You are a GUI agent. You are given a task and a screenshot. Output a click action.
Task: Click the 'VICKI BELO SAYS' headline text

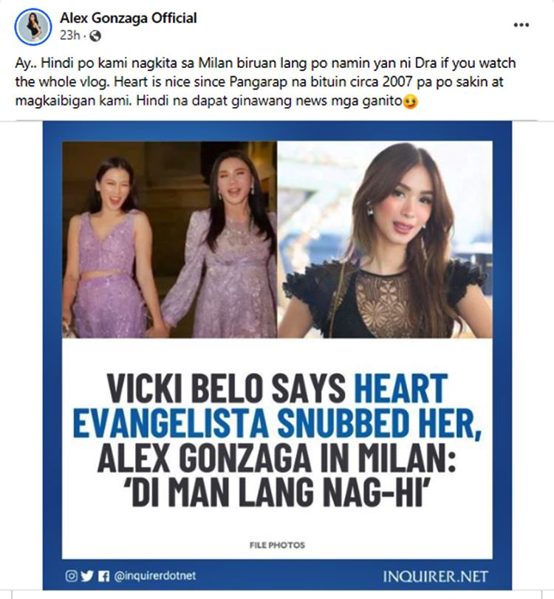click(x=226, y=388)
